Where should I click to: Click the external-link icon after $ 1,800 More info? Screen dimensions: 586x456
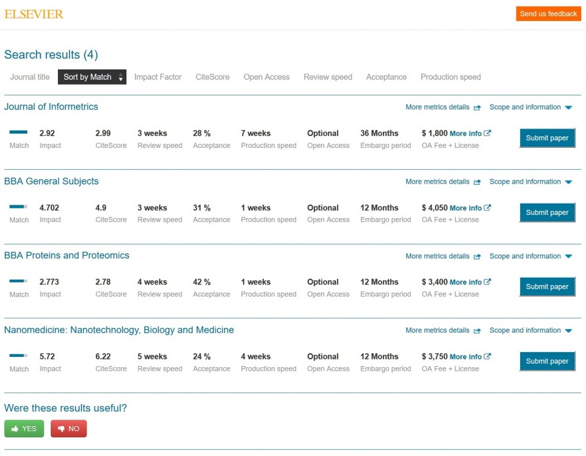click(488, 133)
